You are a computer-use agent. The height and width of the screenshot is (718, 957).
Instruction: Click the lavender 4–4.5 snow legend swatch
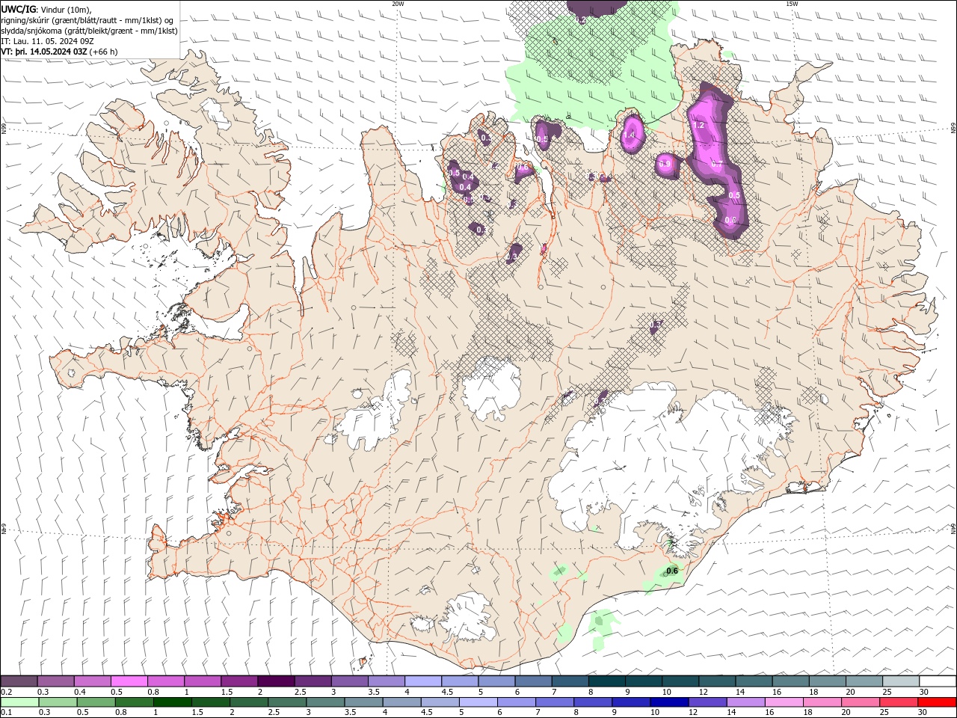[x=423, y=681]
